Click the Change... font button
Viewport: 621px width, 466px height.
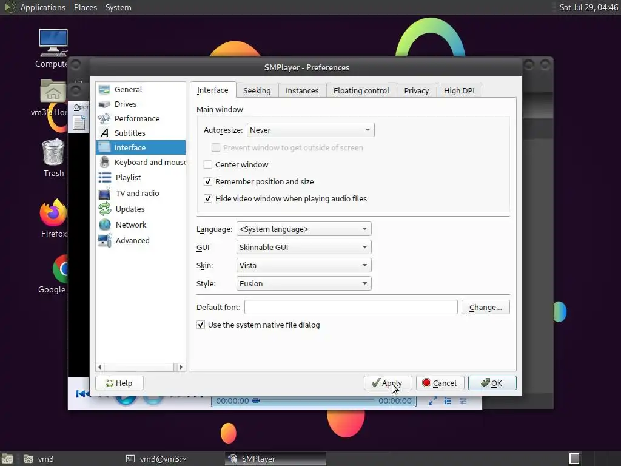486,308
